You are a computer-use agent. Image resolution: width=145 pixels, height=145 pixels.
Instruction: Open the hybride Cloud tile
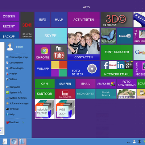point(45,109)
